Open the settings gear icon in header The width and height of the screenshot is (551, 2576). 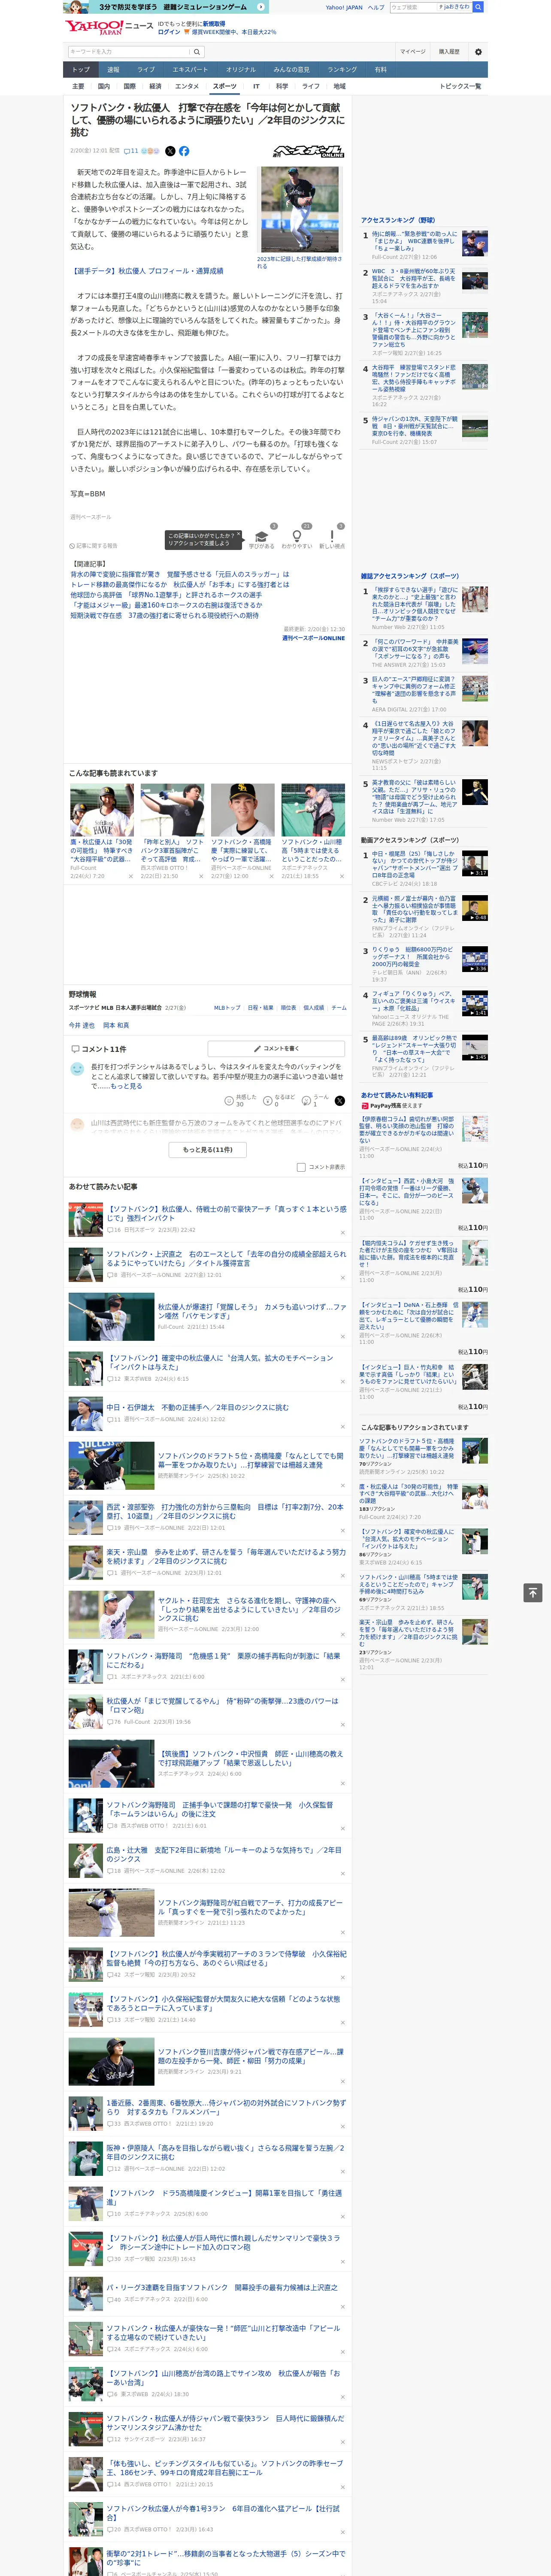tap(478, 52)
